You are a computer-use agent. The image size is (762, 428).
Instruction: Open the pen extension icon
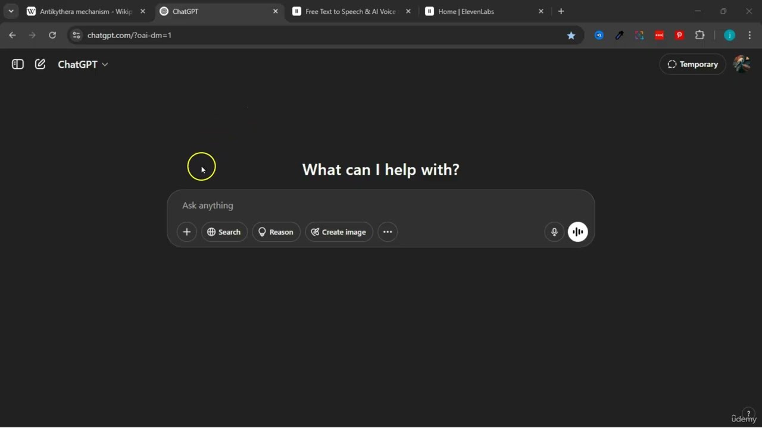[x=620, y=35]
